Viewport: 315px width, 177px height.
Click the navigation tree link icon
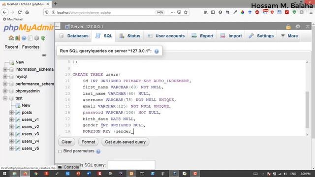click(44, 55)
